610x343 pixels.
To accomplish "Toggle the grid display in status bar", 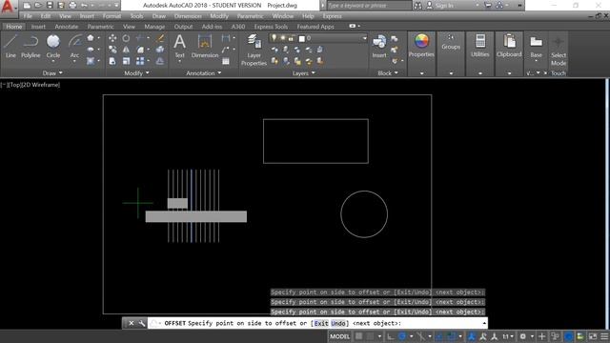I will pyautogui.click(x=358, y=336).
